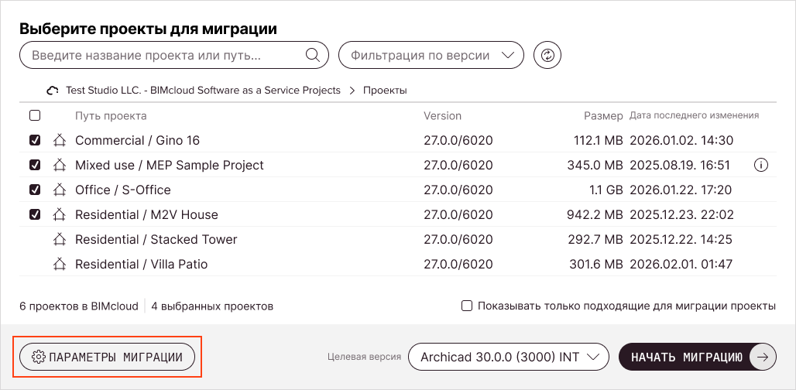
Task: Click the refresh project list icon
Action: [547, 55]
